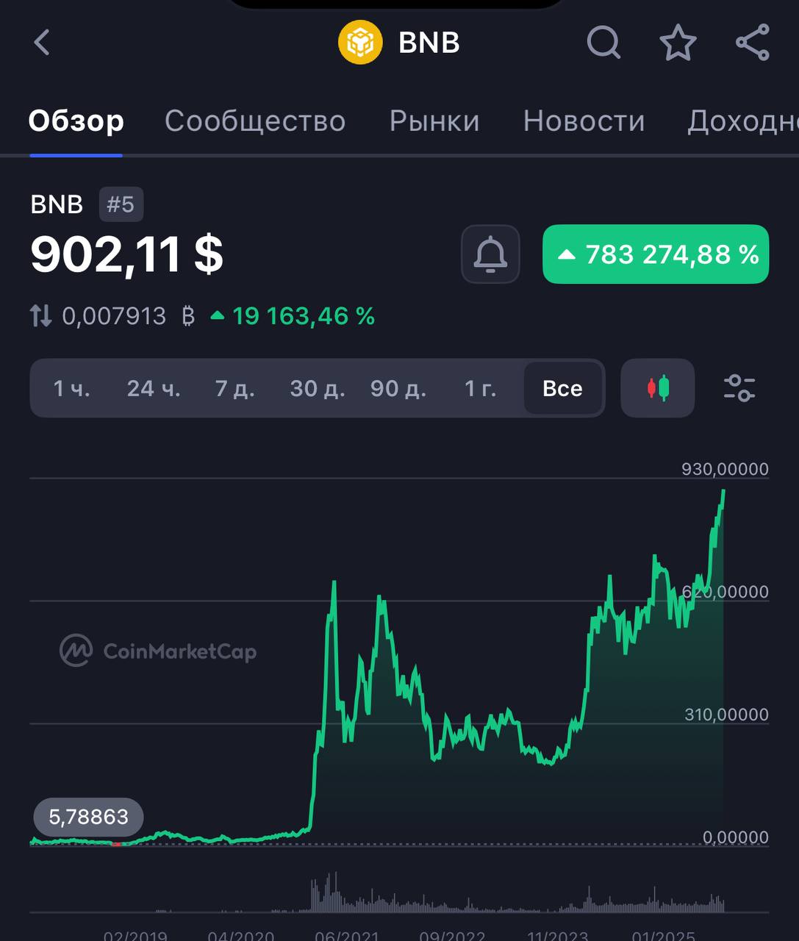Add BNB to watchlist star icon
Screen dimensions: 799x941
pyautogui.click(x=678, y=42)
